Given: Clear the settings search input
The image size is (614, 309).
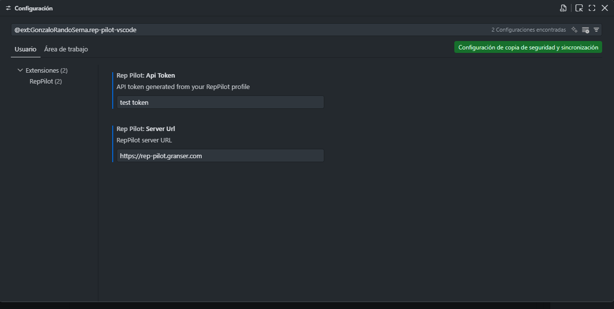Looking at the screenshot, I should [x=585, y=30].
